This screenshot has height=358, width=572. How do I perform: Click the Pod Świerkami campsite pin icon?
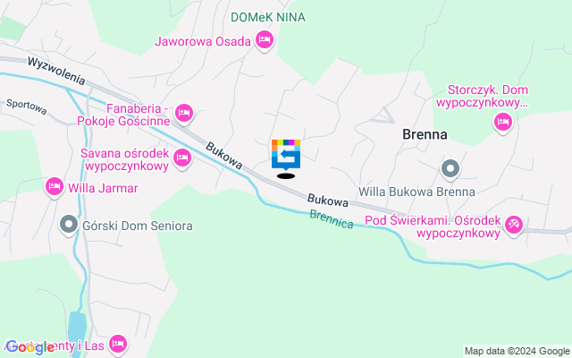[514, 225]
